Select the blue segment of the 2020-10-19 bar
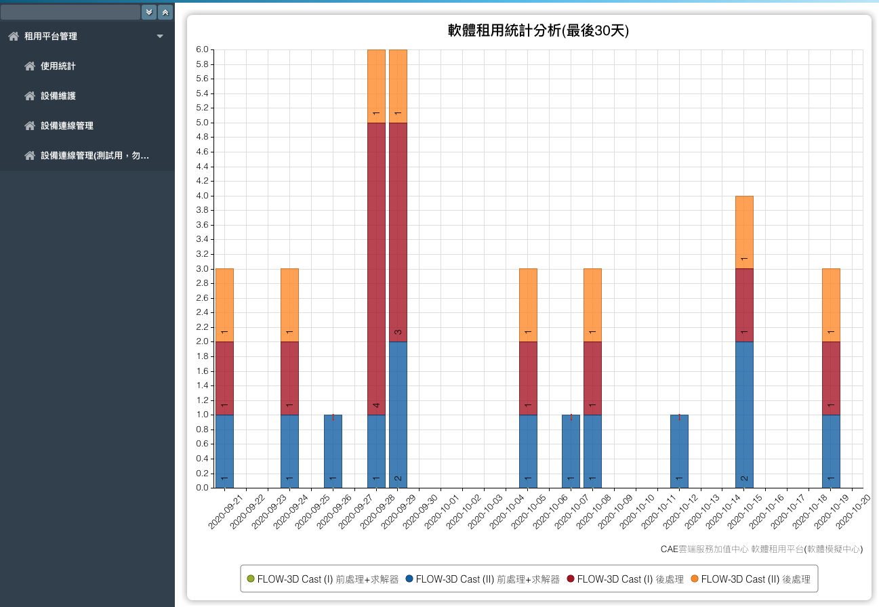 (x=831, y=451)
